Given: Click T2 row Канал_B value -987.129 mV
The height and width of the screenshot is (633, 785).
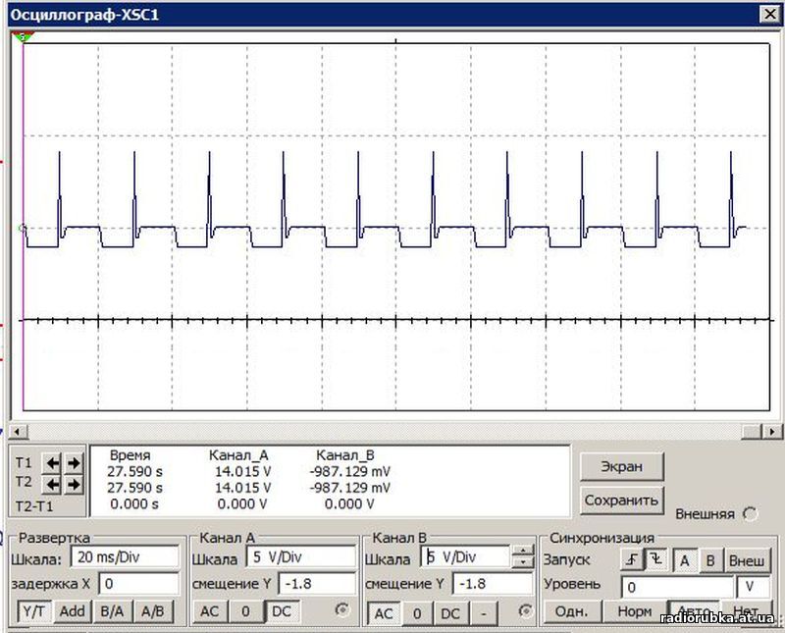Looking at the screenshot, I should tap(350, 488).
